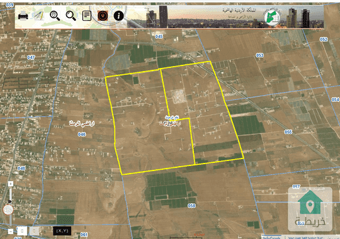This screenshot has width=340, height=239.
Task: Open the information icon in the toolbar
Action: (x=118, y=16)
